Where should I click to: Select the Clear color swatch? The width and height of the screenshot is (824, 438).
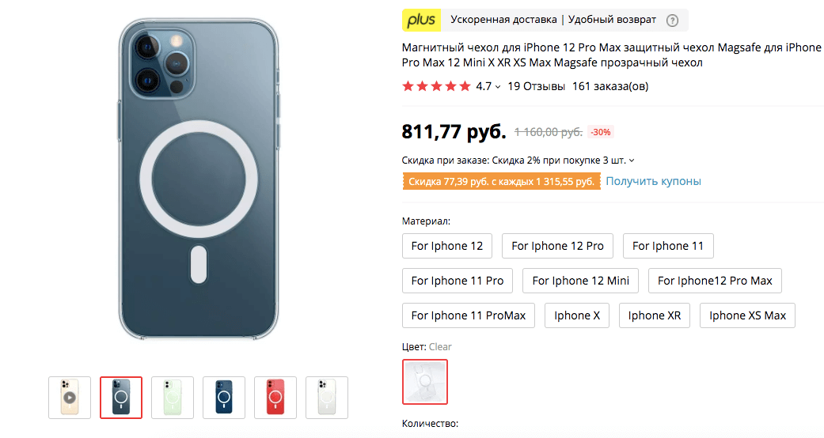coord(425,382)
